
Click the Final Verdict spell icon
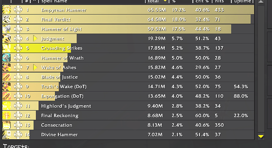click(6, 19)
